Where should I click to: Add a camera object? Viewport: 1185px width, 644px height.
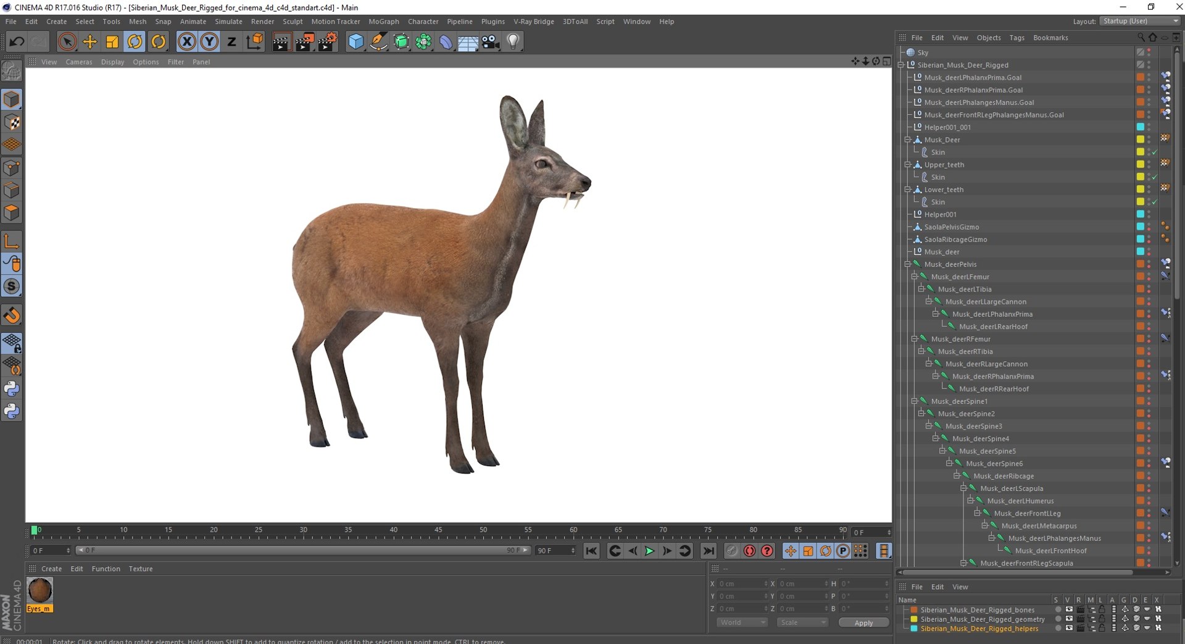[490, 42]
